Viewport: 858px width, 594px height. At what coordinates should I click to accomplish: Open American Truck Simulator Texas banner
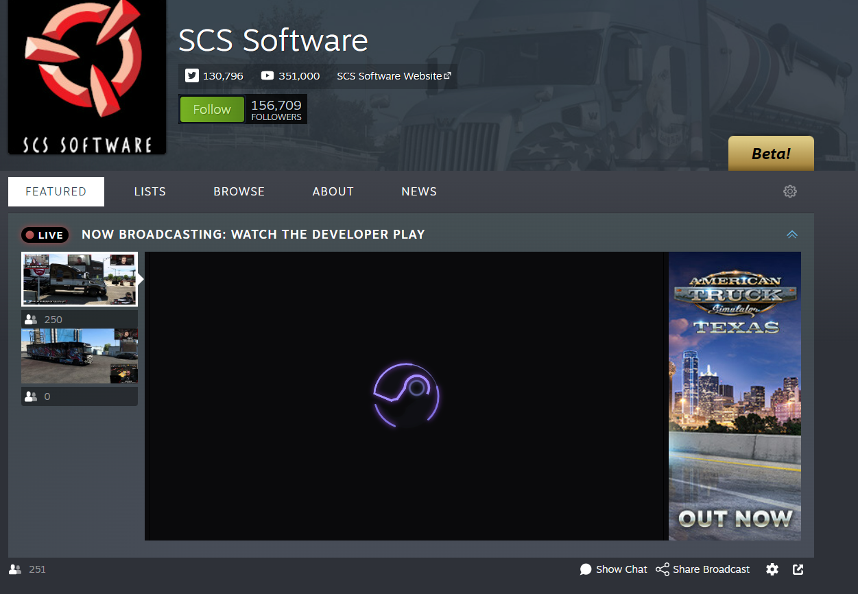click(735, 396)
